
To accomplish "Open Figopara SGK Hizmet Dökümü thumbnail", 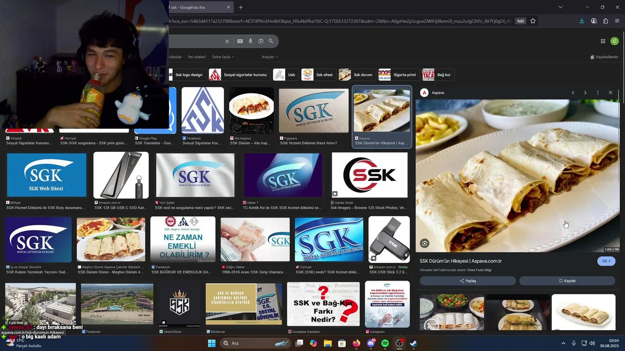I will point(313,111).
